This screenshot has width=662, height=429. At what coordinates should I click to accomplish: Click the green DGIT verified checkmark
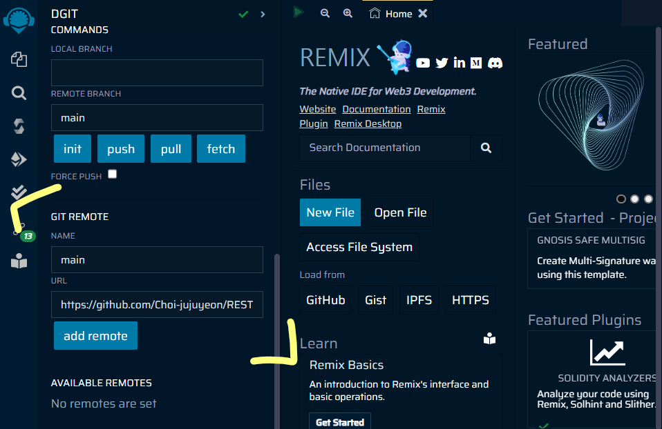[x=243, y=14]
